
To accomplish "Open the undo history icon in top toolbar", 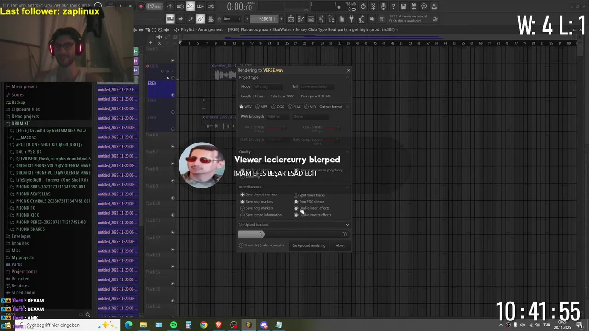I will 363,6.
